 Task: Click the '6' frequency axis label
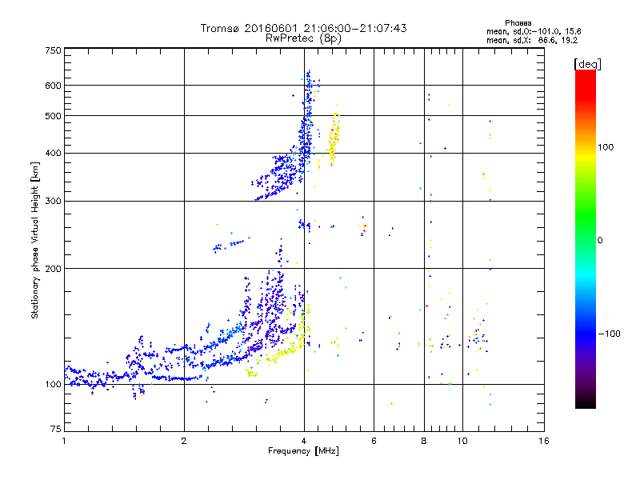374,441
